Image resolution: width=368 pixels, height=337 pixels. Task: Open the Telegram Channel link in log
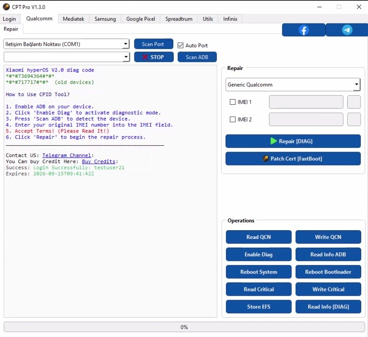(67, 155)
